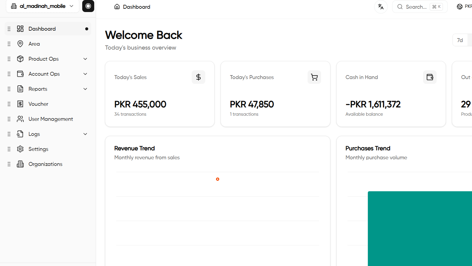Click the globe icon next to PKR
The image size is (472, 266).
(x=459, y=7)
